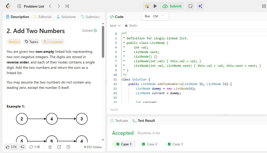
Task: Click the description panel scrollbar thumb
Action: pyautogui.click(x=103, y=42)
